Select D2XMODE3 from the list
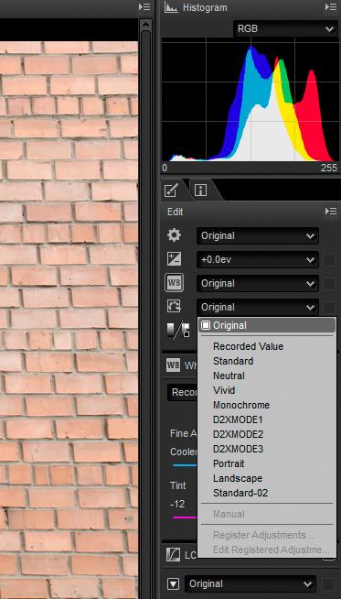The width and height of the screenshot is (341, 599). tap(267, 449)
